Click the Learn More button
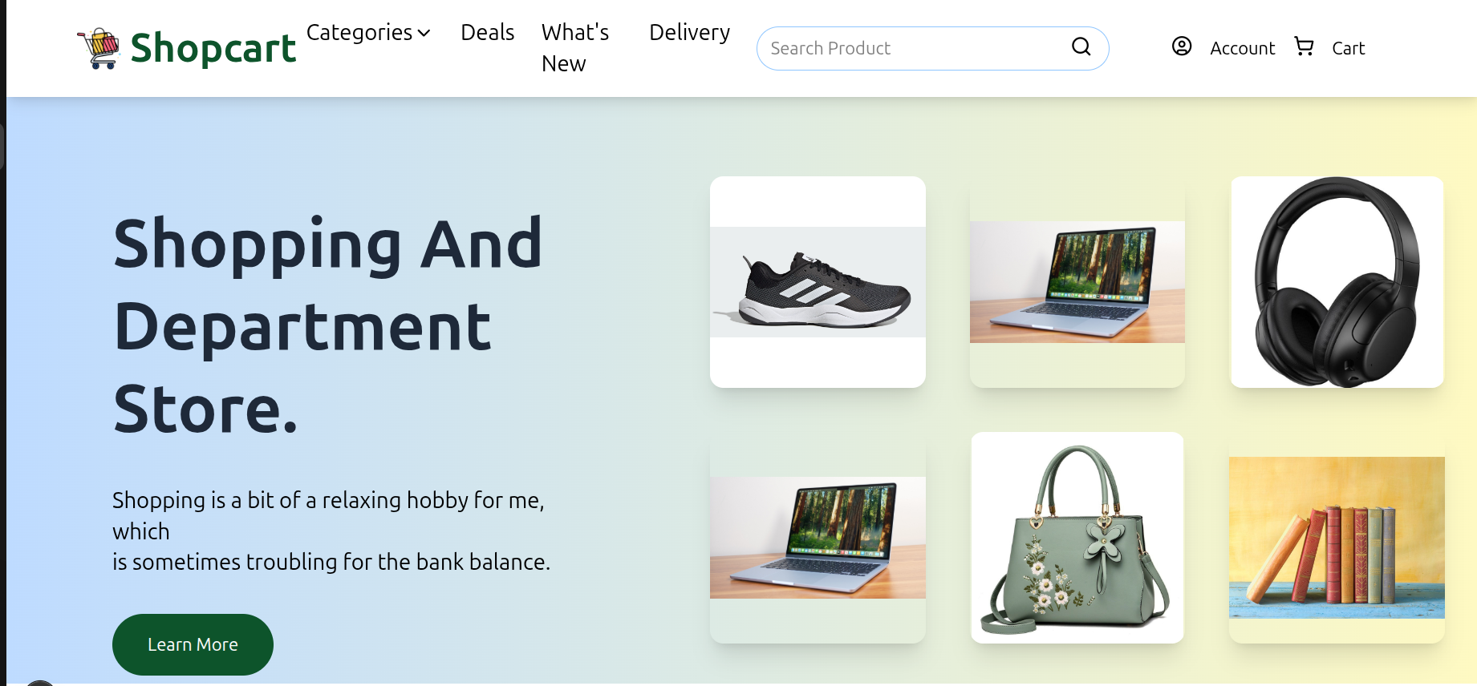This screenshot has width=1477, height=686. point(193,644)
